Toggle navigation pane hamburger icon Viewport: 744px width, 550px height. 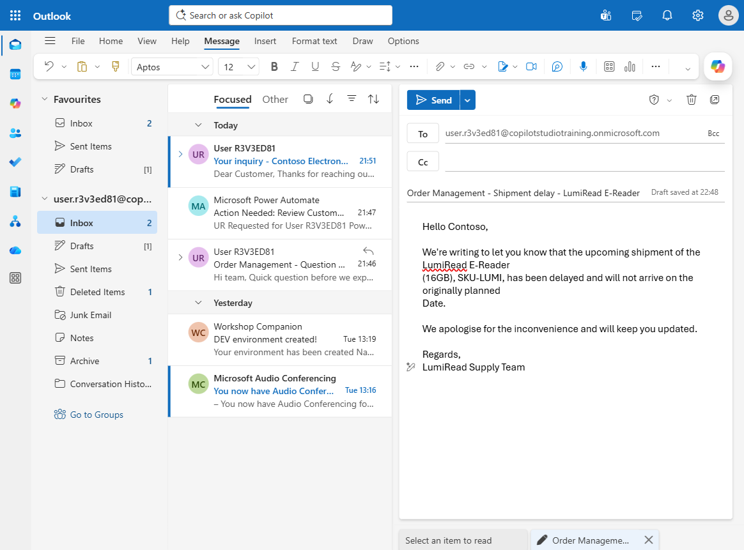[x=50, y=41]
